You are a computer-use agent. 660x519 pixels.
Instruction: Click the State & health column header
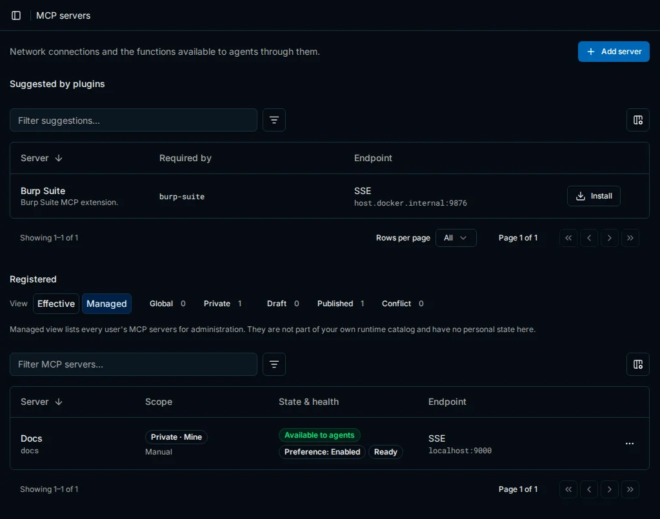308,402
